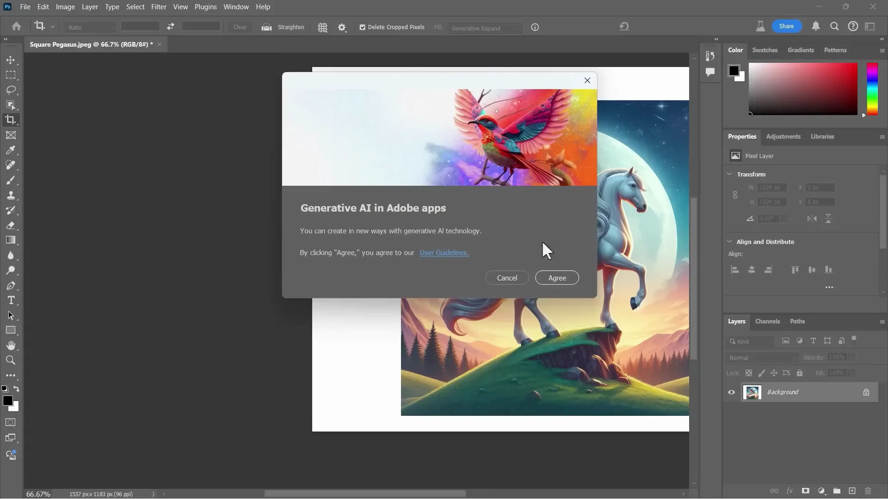Open the Photoshop search icon
888x499 pixels.
click(835, 26)
